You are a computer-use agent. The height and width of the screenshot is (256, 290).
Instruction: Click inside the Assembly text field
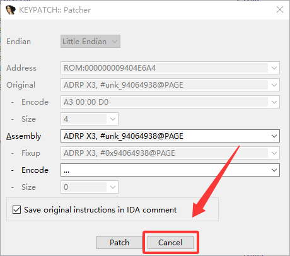165,136
